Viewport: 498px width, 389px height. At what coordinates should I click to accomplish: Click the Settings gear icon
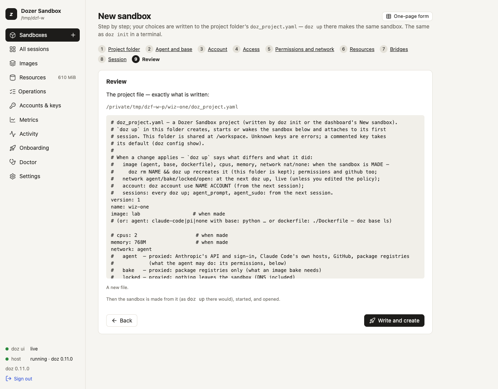coord(12,176)
